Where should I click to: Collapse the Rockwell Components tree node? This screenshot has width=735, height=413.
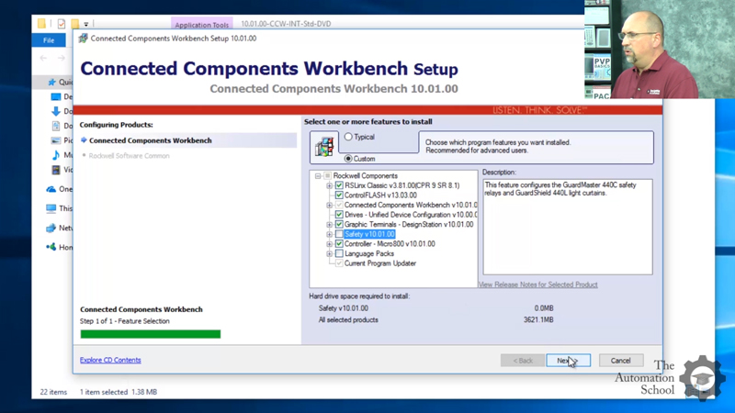coord(318,176)
